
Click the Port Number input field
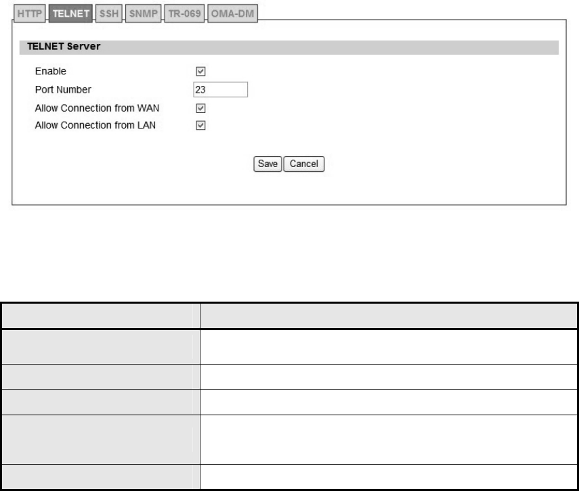[x=221, y=90]
